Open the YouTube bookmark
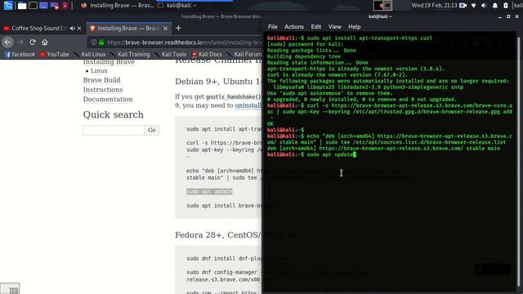Image resolution: width=523 pixels, height=294 pixels. [x=55, y=55]
